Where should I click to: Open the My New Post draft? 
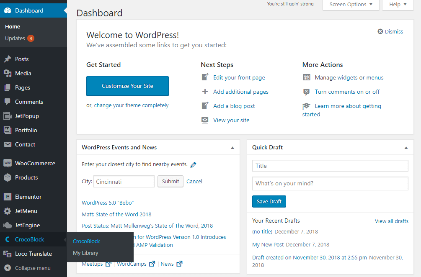tap(268, 244)
